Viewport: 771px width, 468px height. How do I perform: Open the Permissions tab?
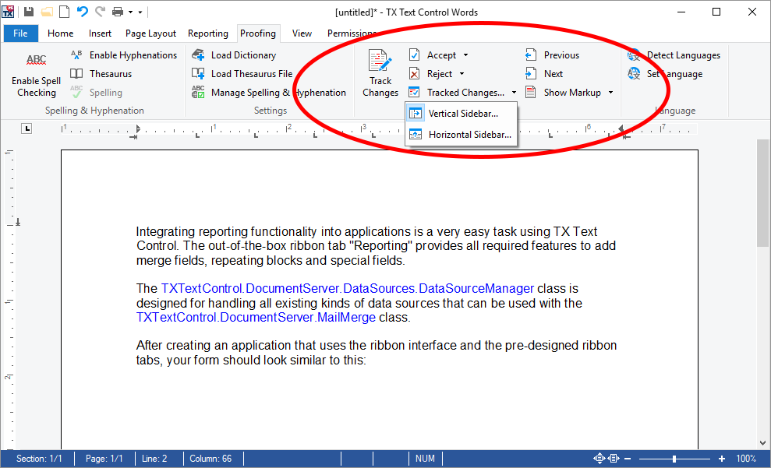click(x=352, y=33)
